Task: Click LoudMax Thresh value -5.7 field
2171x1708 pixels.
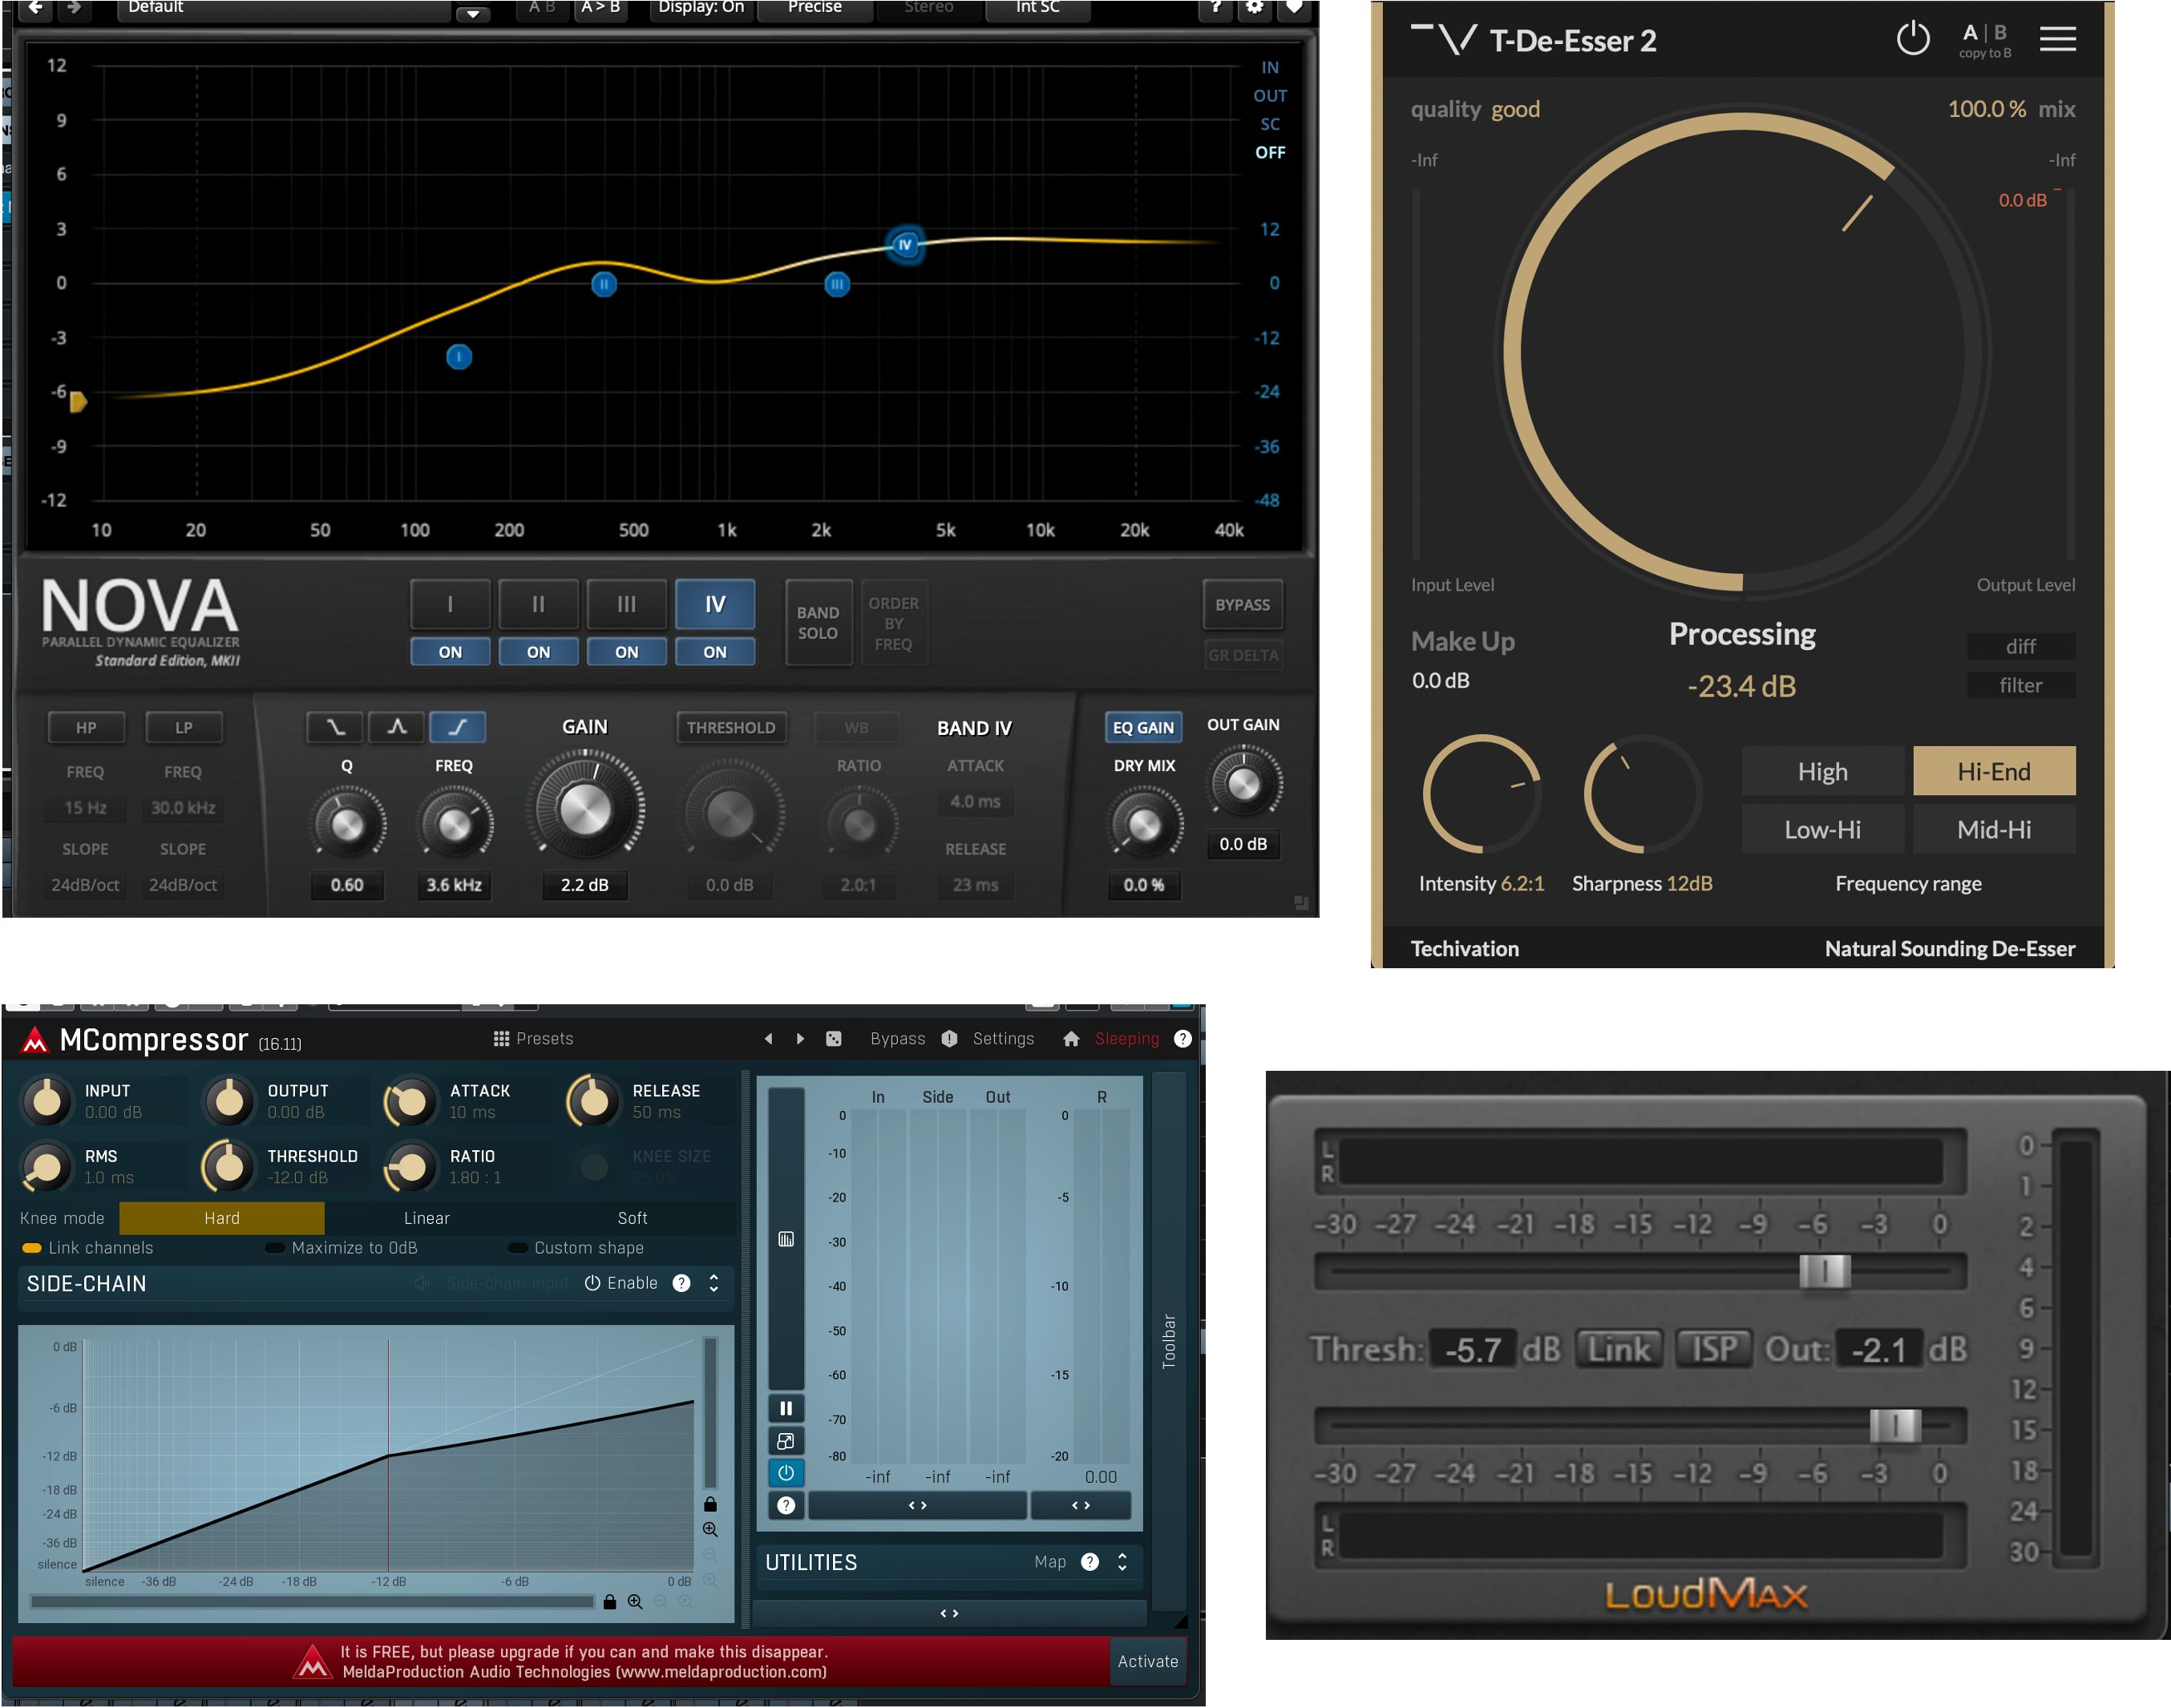Action: coord(1472,1349)
